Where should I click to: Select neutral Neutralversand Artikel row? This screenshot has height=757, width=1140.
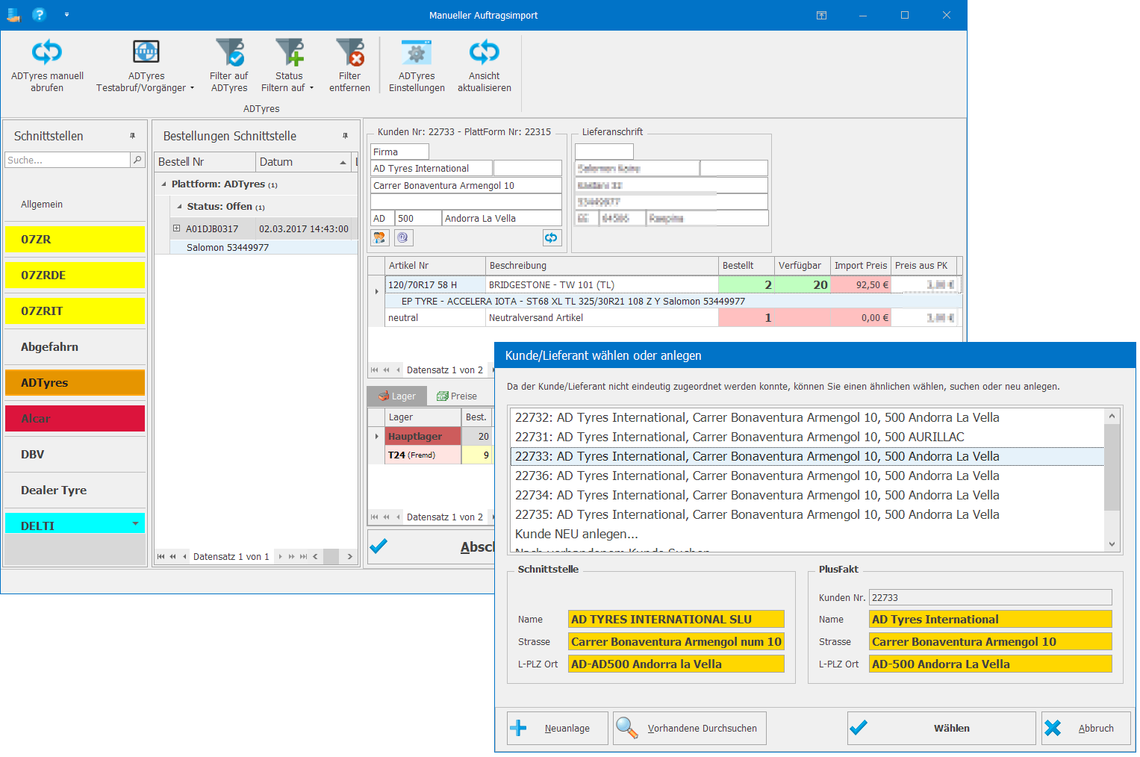[672, 317]
